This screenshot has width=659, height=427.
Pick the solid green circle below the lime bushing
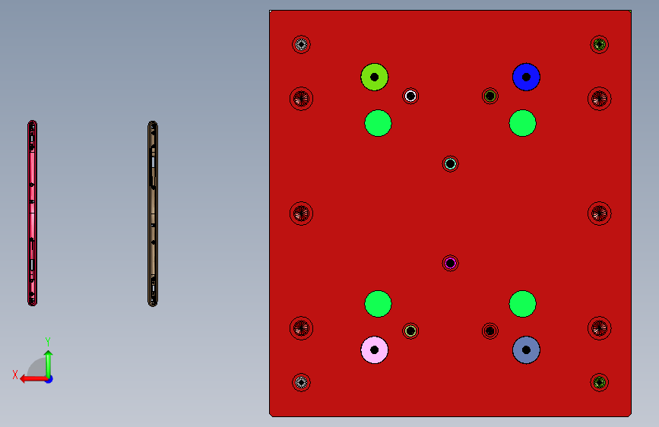378,123
